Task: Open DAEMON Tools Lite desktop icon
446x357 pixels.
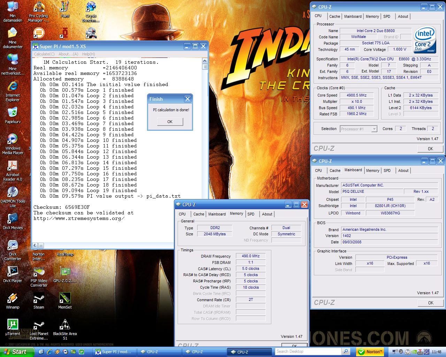Action: click(x=13, y=197)
